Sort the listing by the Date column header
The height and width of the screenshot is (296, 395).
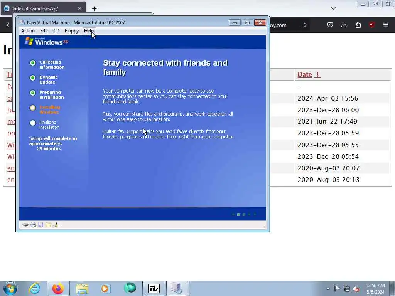pos(305,74)
